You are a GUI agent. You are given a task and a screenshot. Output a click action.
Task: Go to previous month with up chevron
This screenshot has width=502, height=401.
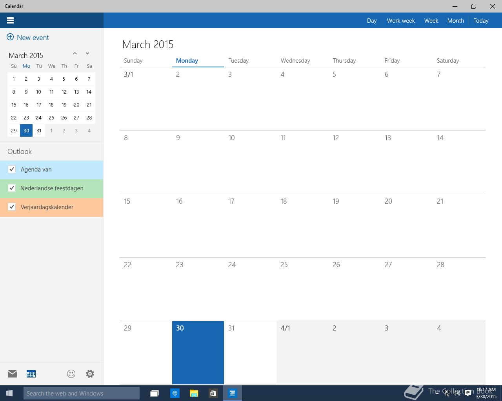(x=75, y=53)
